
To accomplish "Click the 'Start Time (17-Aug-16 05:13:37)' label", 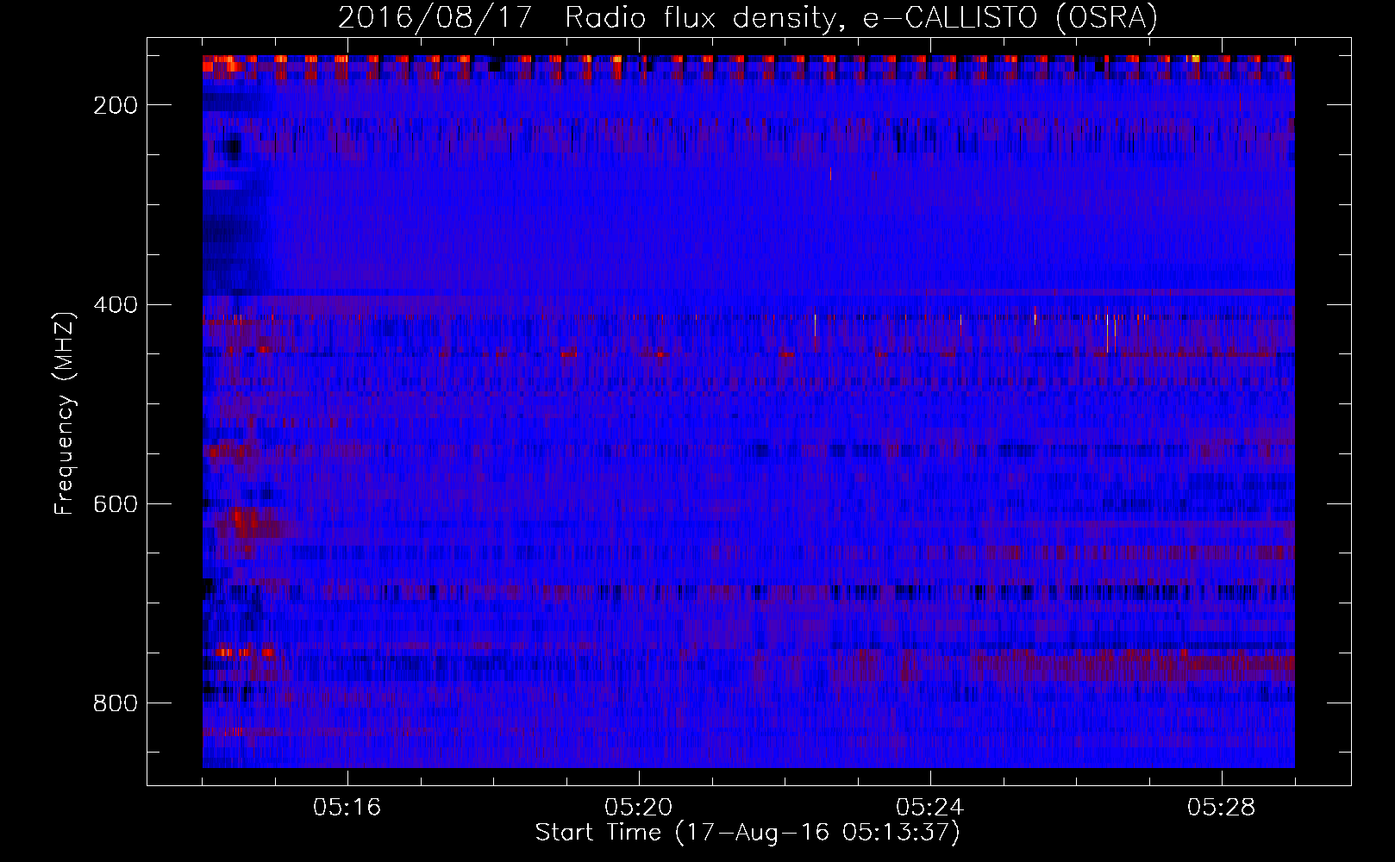I will pos(748,833).
